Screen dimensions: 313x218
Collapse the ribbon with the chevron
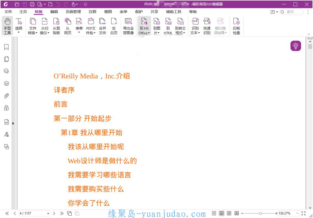click(x=309, y=34)
